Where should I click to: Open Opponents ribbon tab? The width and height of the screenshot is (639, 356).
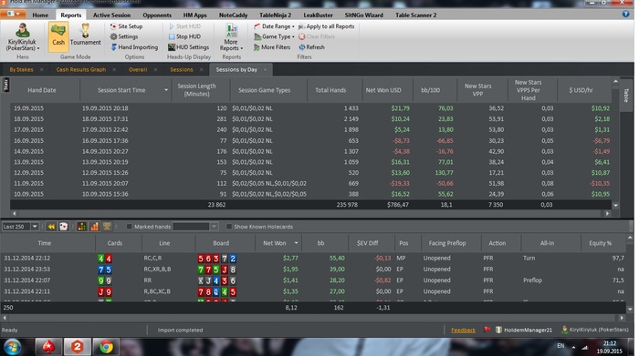coord(157,15)
